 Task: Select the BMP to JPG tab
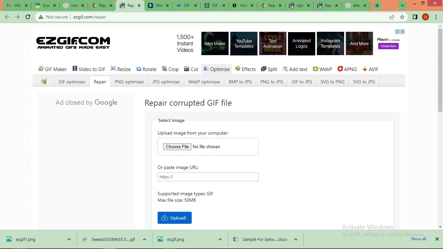click(240, 82)
